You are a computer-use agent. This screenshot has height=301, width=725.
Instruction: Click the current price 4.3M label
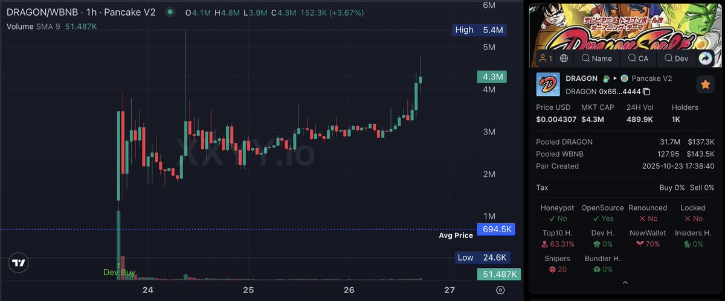click(x=494, y=77)
